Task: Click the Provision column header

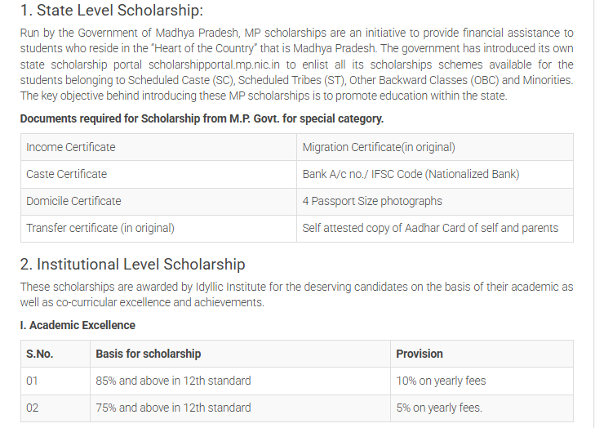Action: 482,354
